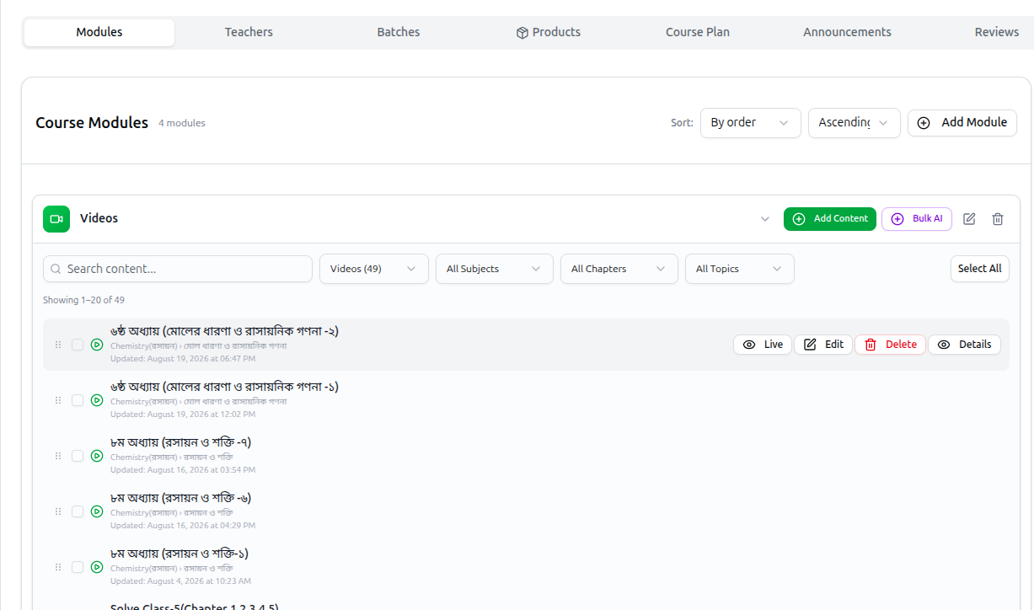Viewport: 1034px width, 610px height.
Task: Click title ৮ম অধ্যায় (রসায়ন ও শক্তি -৭)
Action: pos(180,442)
